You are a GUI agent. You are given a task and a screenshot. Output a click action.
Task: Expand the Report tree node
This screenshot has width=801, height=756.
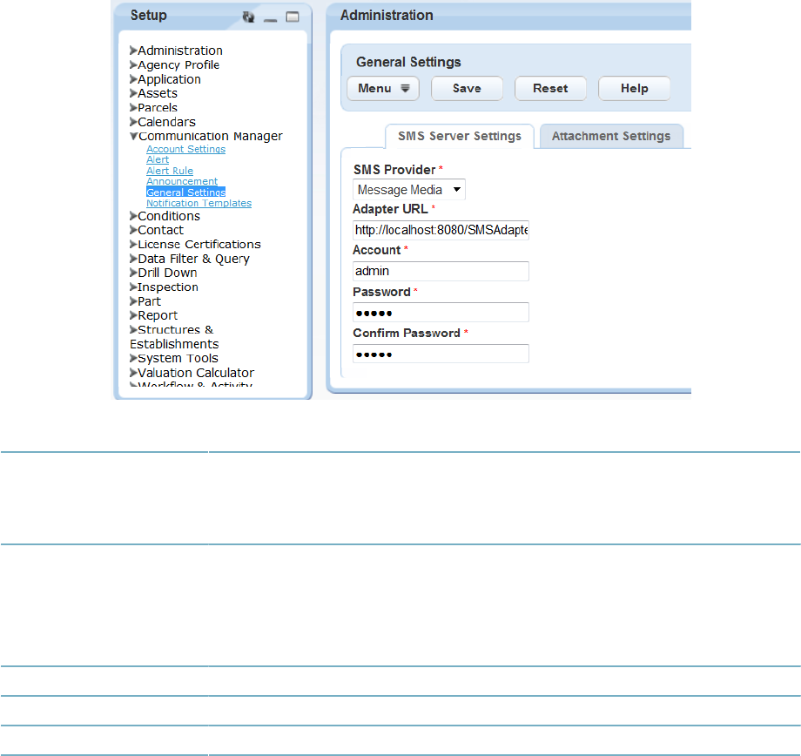click(x=133, y=315)
